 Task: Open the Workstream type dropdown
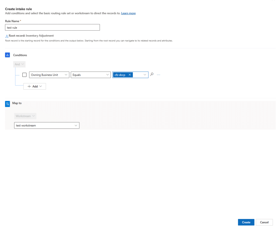pyautogui.click(x=25, y=116)
